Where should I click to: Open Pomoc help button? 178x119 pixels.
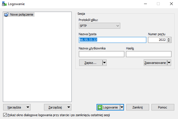coord(162,107)
